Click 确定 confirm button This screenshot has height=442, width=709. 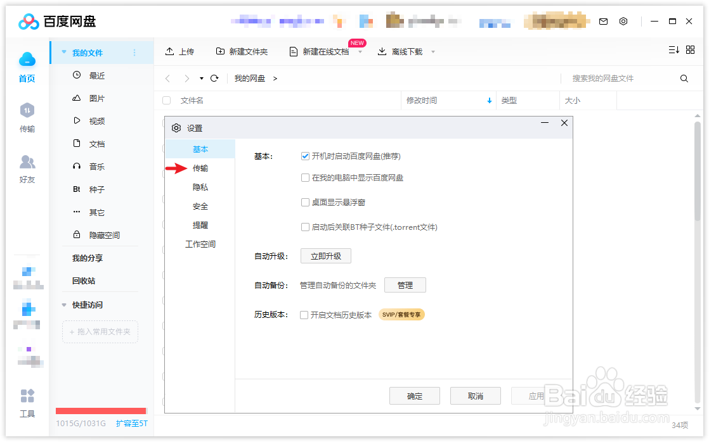tap(415, 396)
